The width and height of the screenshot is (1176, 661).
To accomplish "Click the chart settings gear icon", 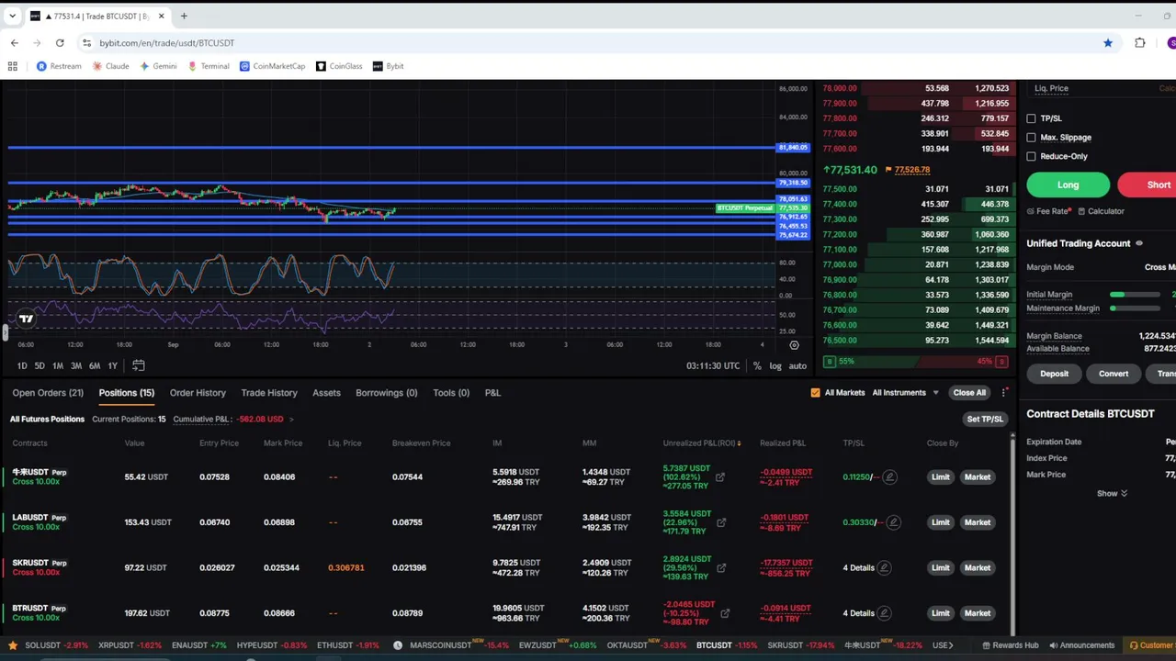I will 794,345.
